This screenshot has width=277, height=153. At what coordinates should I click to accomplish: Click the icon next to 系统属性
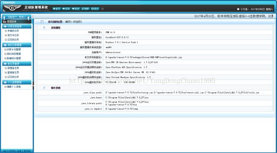[44, 28]
